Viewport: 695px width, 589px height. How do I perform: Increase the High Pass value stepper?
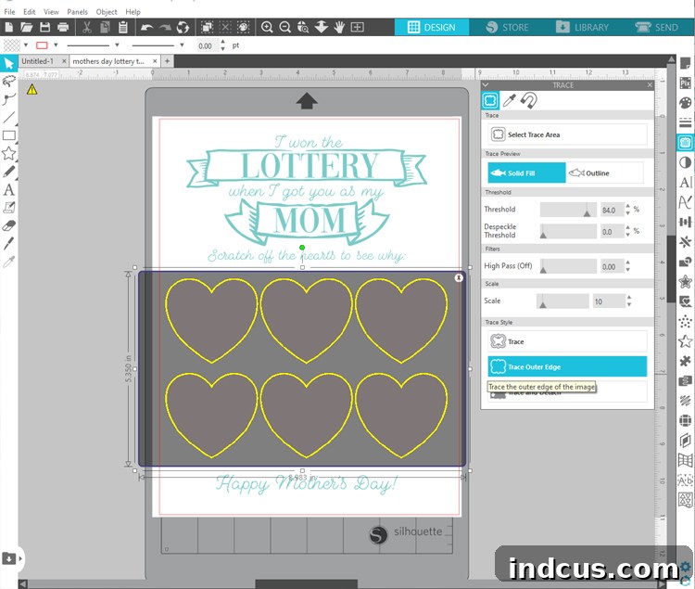(x=628, y=263)
